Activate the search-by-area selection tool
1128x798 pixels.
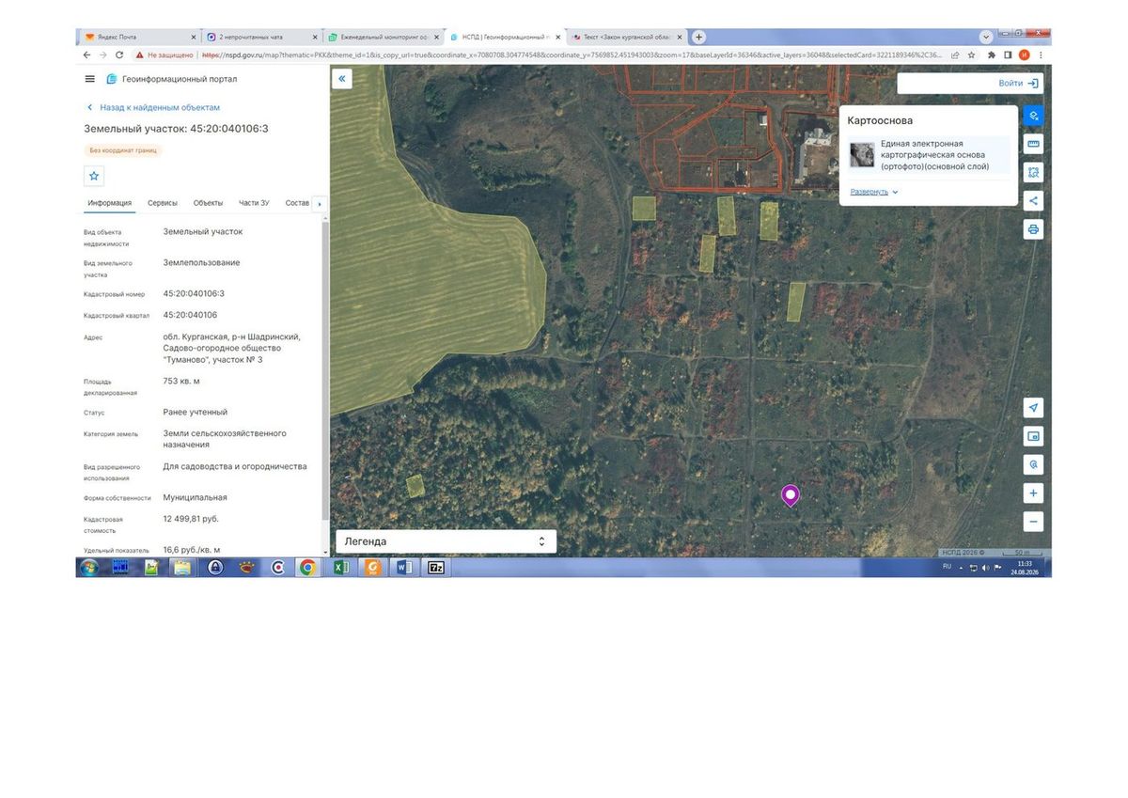click(1033, 173)
